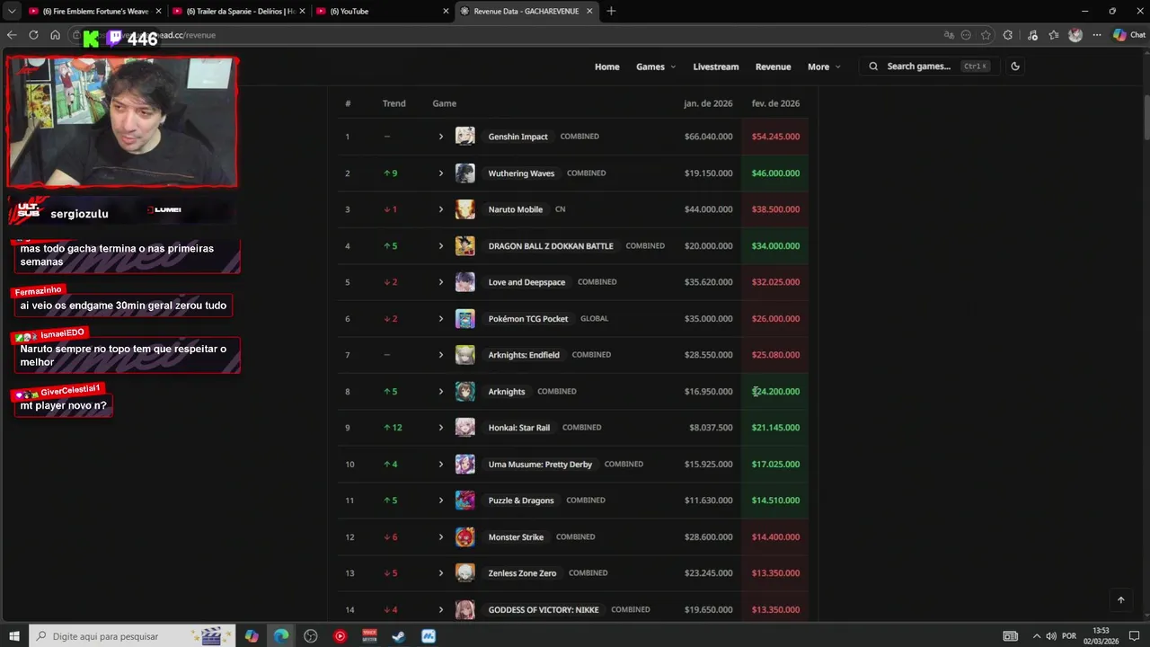Open Steam from the taskbar

click(x=399, y=636)
